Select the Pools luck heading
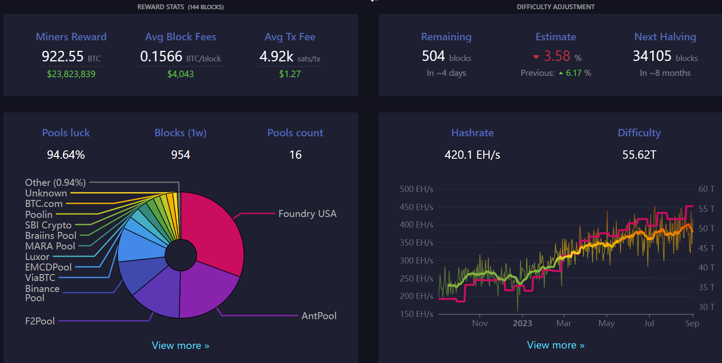 (x=66, y=133)
